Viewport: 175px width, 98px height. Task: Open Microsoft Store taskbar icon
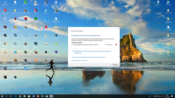click(29, 96)
